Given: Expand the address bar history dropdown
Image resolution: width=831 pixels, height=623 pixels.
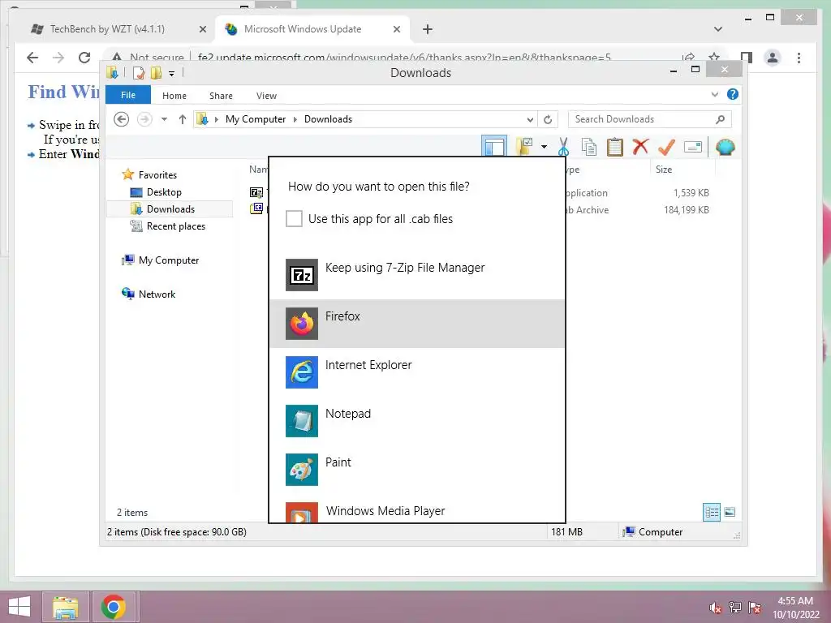Looking at the screenshot, I should [529, 119].
